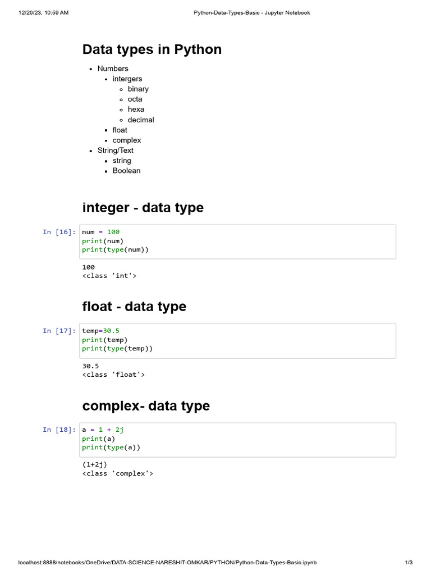431x575 pixels.
Task: Select the In [16] cell prompt
Action: point(59,232)
